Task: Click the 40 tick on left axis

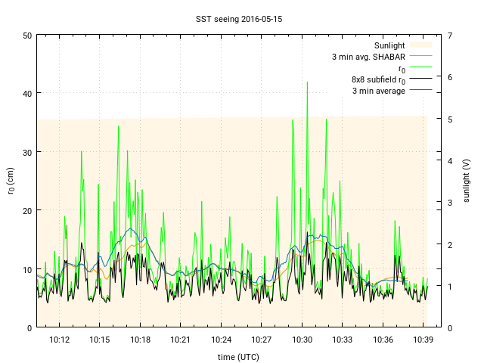Action: 27,94
